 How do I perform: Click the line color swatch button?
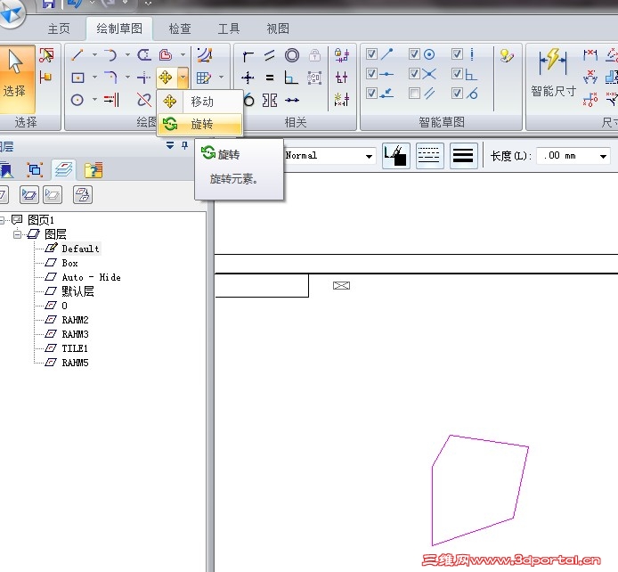pyautogui.click(x=395, y=156)
